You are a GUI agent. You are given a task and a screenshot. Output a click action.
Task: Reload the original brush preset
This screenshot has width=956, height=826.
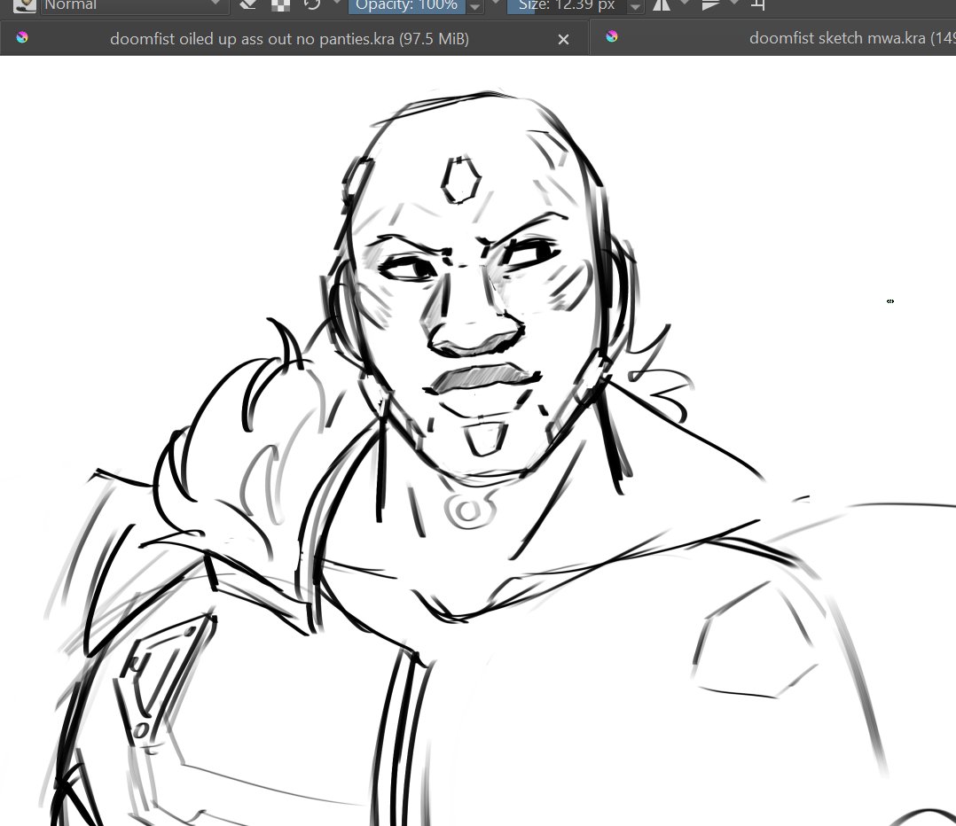(x=312, y=6)
